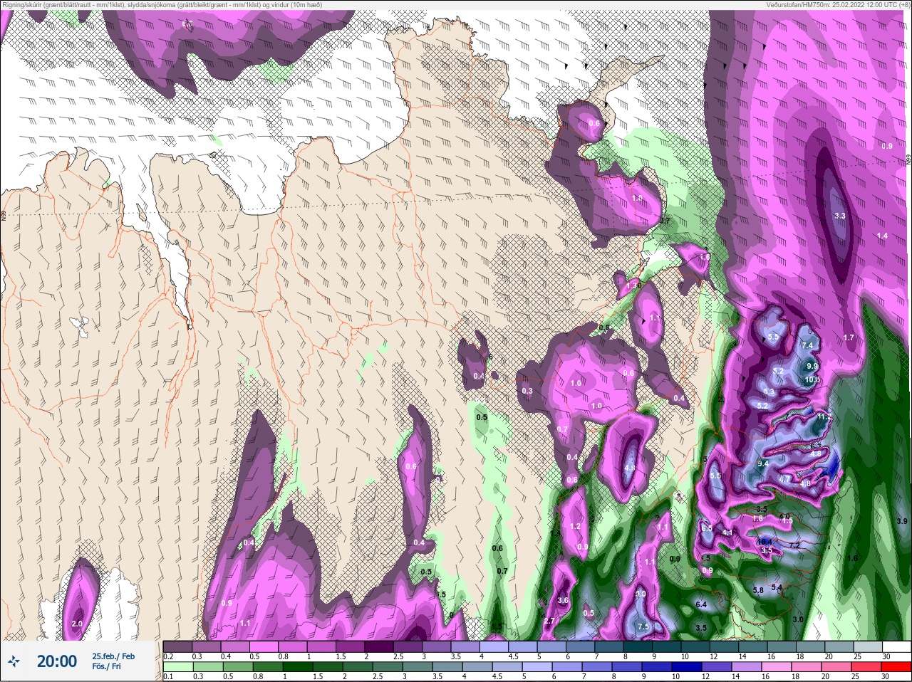Click the weekday text 'Fös./ Fri'

[106, 668]
